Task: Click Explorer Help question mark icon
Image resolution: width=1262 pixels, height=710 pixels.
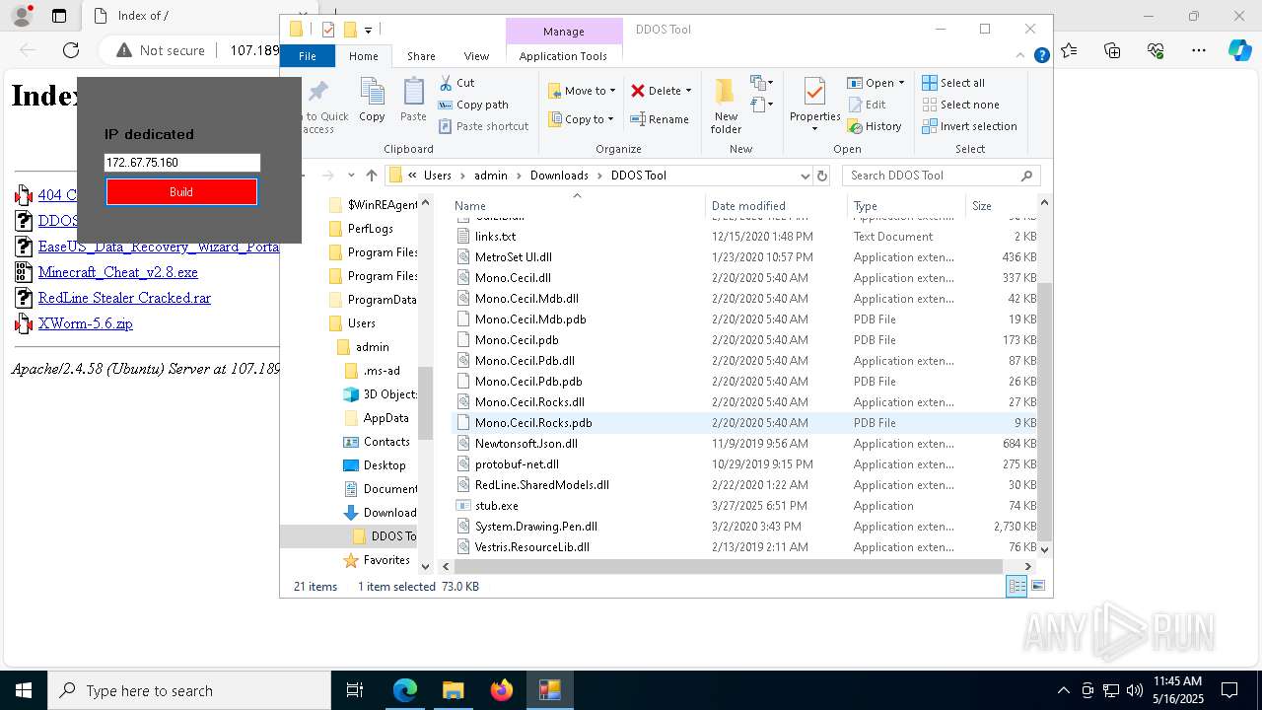Action: tap(1041, 56)
